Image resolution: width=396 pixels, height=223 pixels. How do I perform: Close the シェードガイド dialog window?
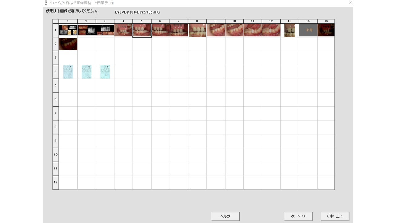(350, 3)
